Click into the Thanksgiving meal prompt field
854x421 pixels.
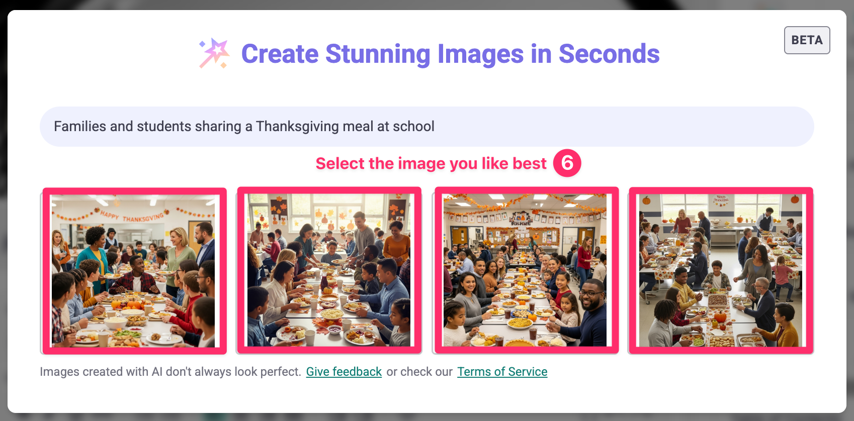point(426,127)
